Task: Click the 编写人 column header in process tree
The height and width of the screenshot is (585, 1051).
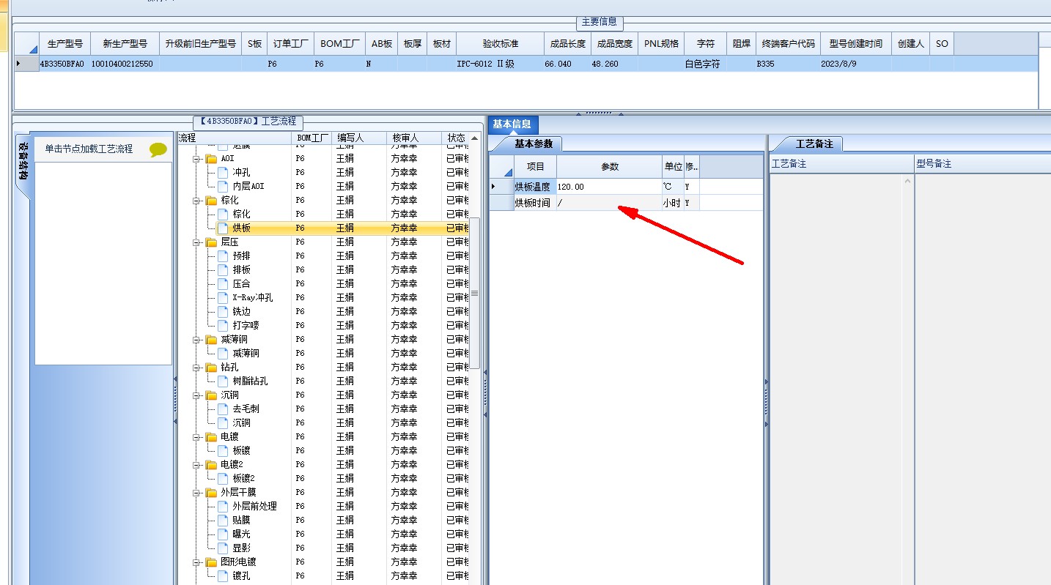Action: 359,138
